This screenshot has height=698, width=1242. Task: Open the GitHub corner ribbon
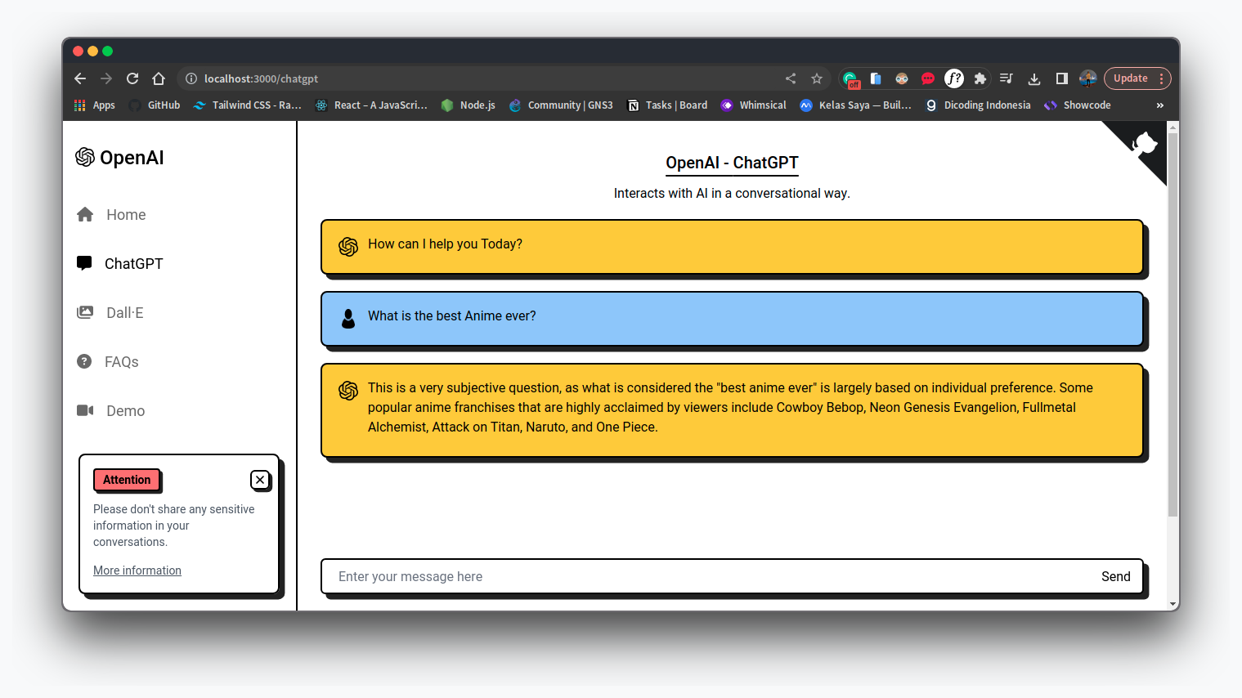[1143, 145]
